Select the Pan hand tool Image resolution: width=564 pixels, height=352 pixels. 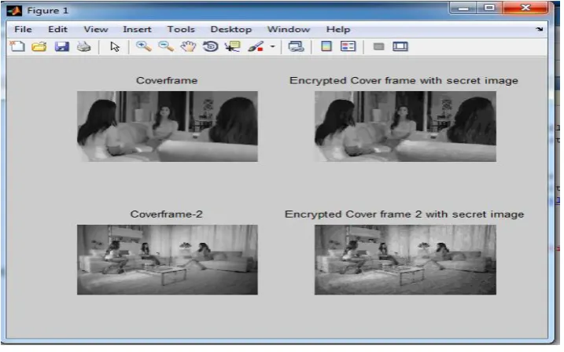pos(188,46)
